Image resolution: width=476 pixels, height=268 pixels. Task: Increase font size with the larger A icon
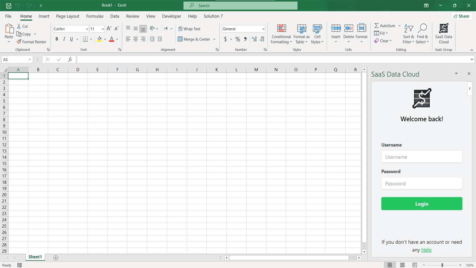(109, 29)
